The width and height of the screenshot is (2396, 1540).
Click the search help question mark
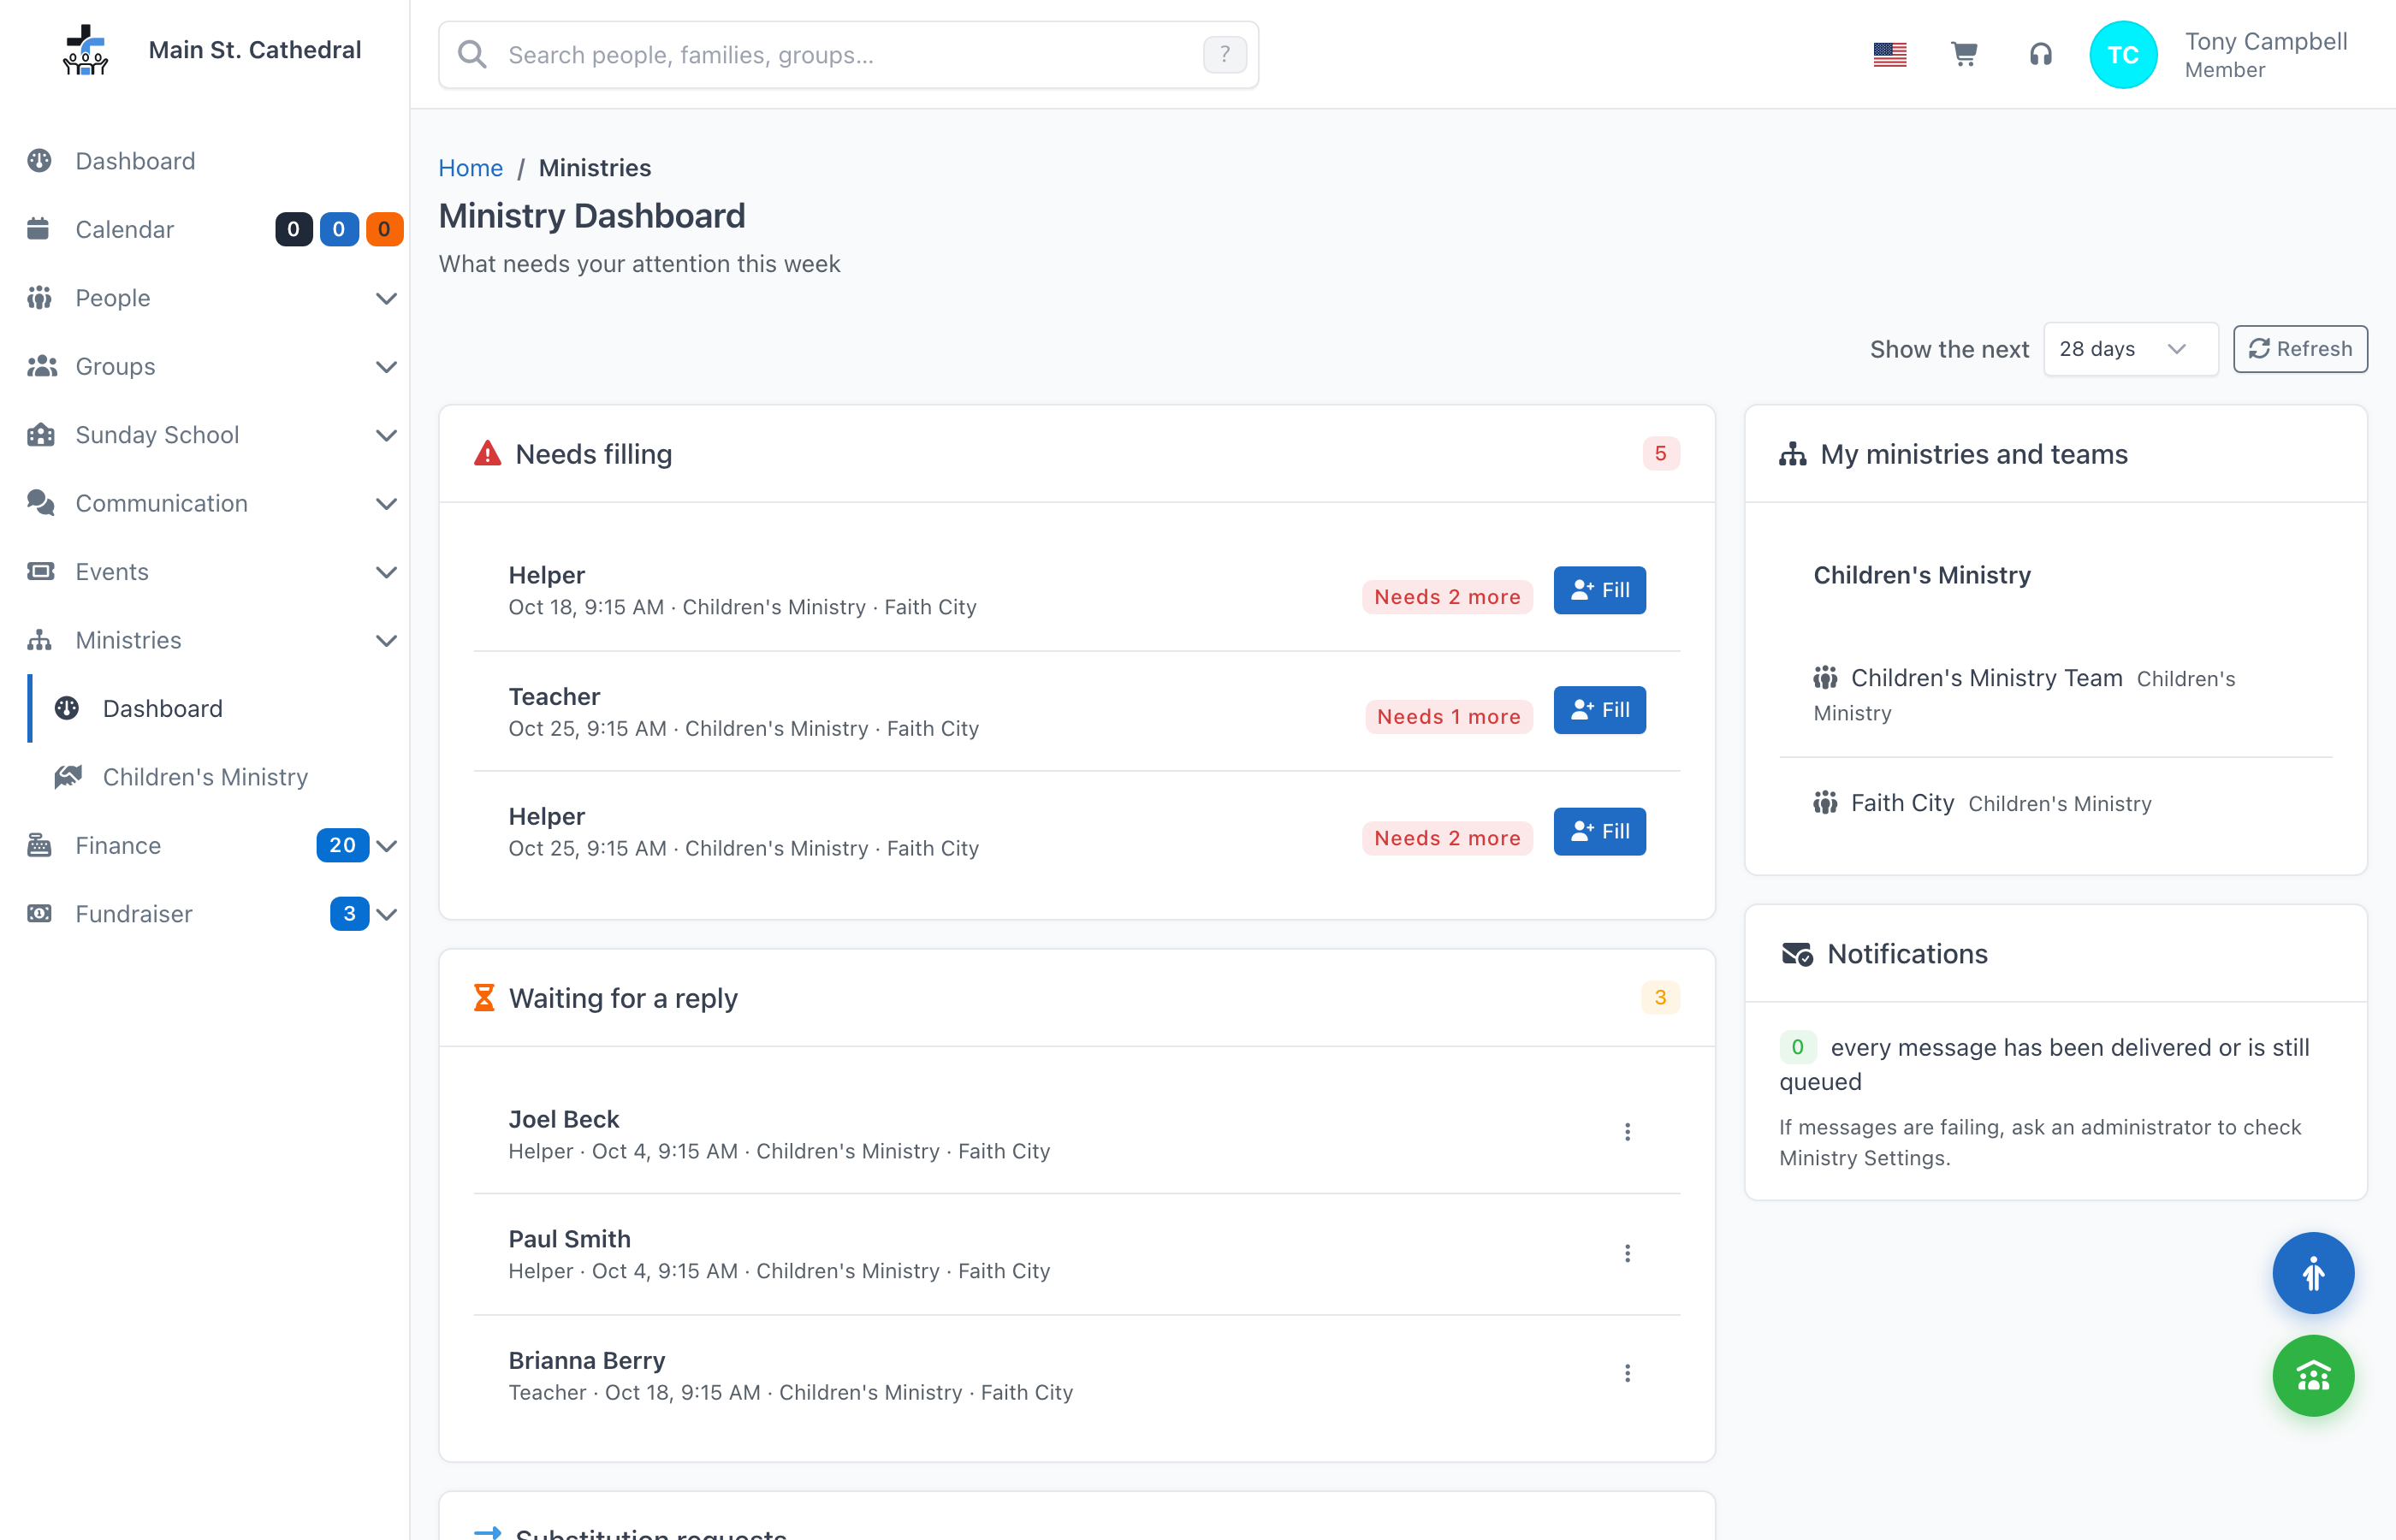(1224, 54)
